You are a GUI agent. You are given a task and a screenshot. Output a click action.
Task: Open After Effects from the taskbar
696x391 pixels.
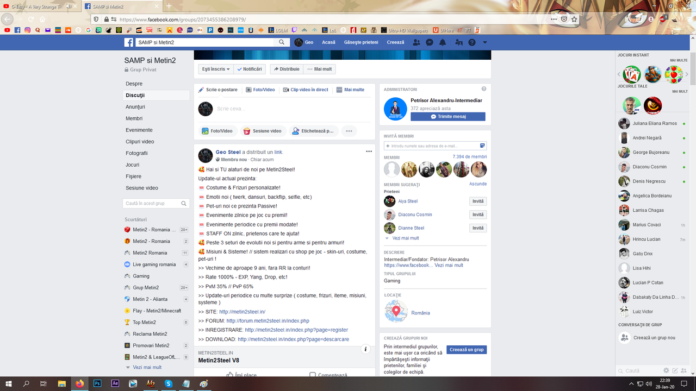coord(115,383)
